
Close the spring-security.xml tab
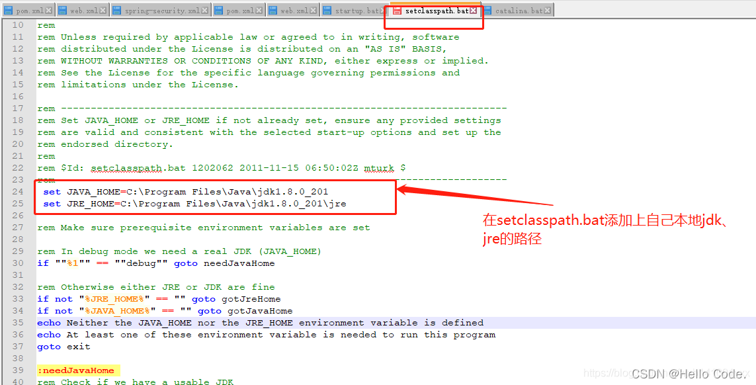(205, 11)
